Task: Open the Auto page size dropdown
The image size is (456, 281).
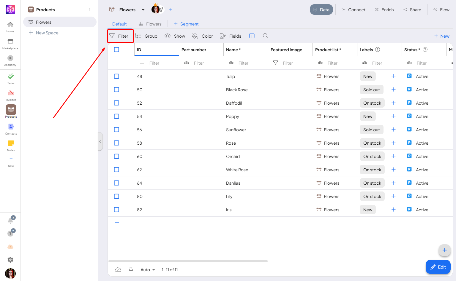Action: pos(148,270)
